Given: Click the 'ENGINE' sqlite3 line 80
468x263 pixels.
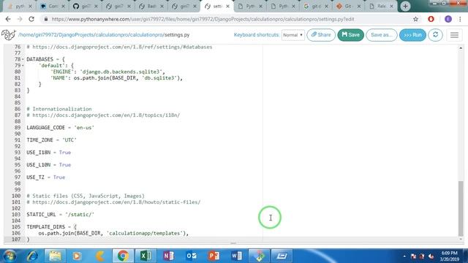Looking at the screenshot, I should click(107, 72).
